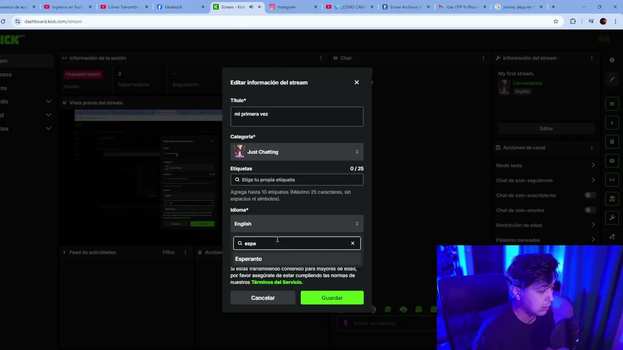This screenshot has width=623, height=350.
Task: Click Filtro in Feed de actividades
Action: [x=168, y=252]
